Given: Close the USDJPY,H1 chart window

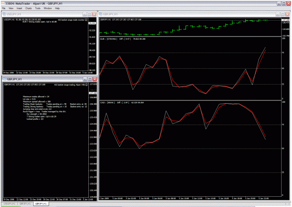Looking at the screenshot, I should click(94, 14).
